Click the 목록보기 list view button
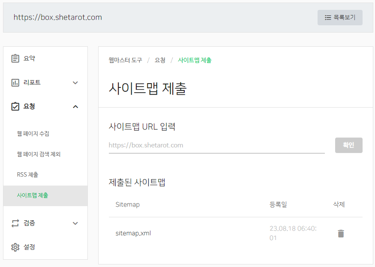Screen dimensions: 375x267 (340, 18)
